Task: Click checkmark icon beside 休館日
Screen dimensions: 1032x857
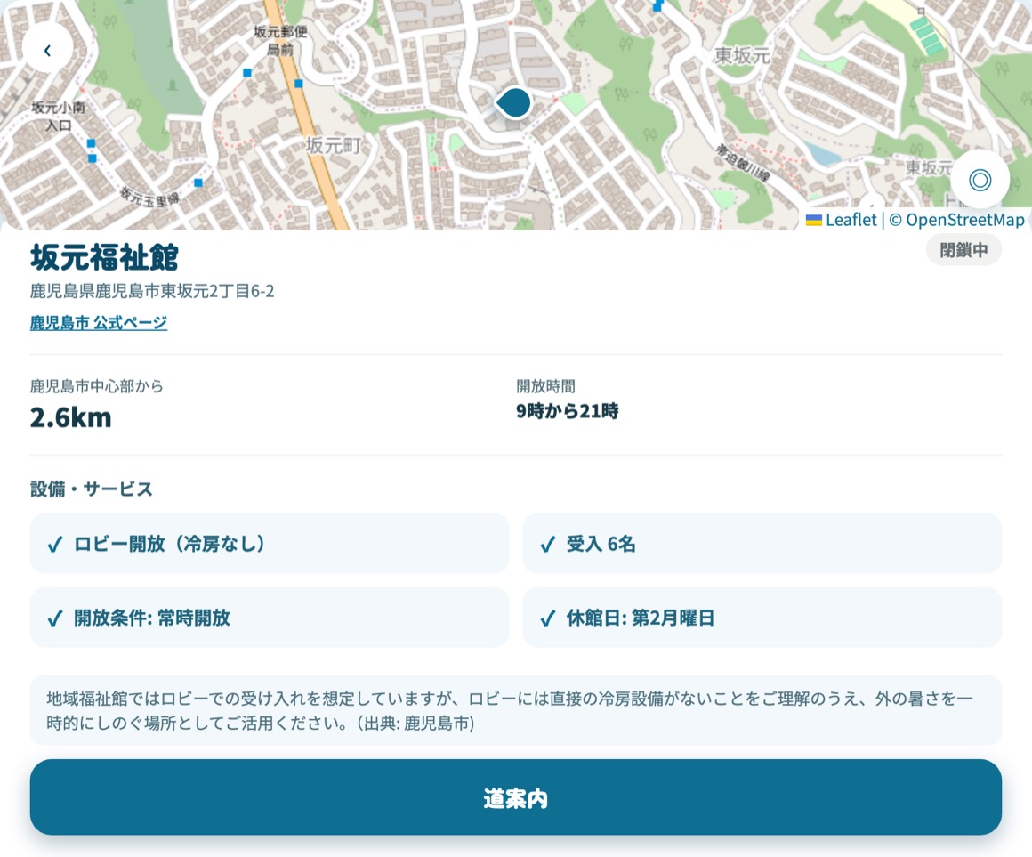Action: (548, 618)
